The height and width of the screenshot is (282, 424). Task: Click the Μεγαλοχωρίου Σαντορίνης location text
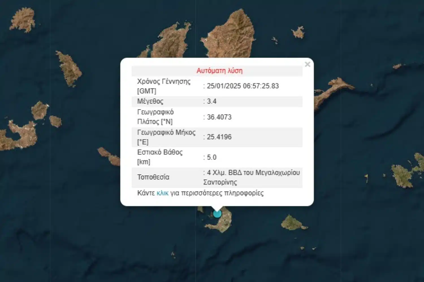[252, 177]
